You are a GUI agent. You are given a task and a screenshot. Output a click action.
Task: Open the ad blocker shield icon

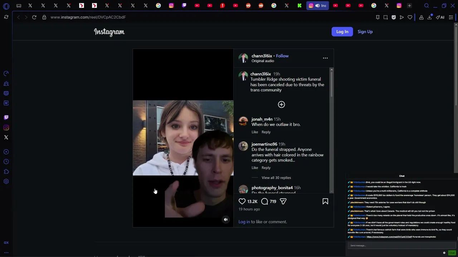coord(394,17)
